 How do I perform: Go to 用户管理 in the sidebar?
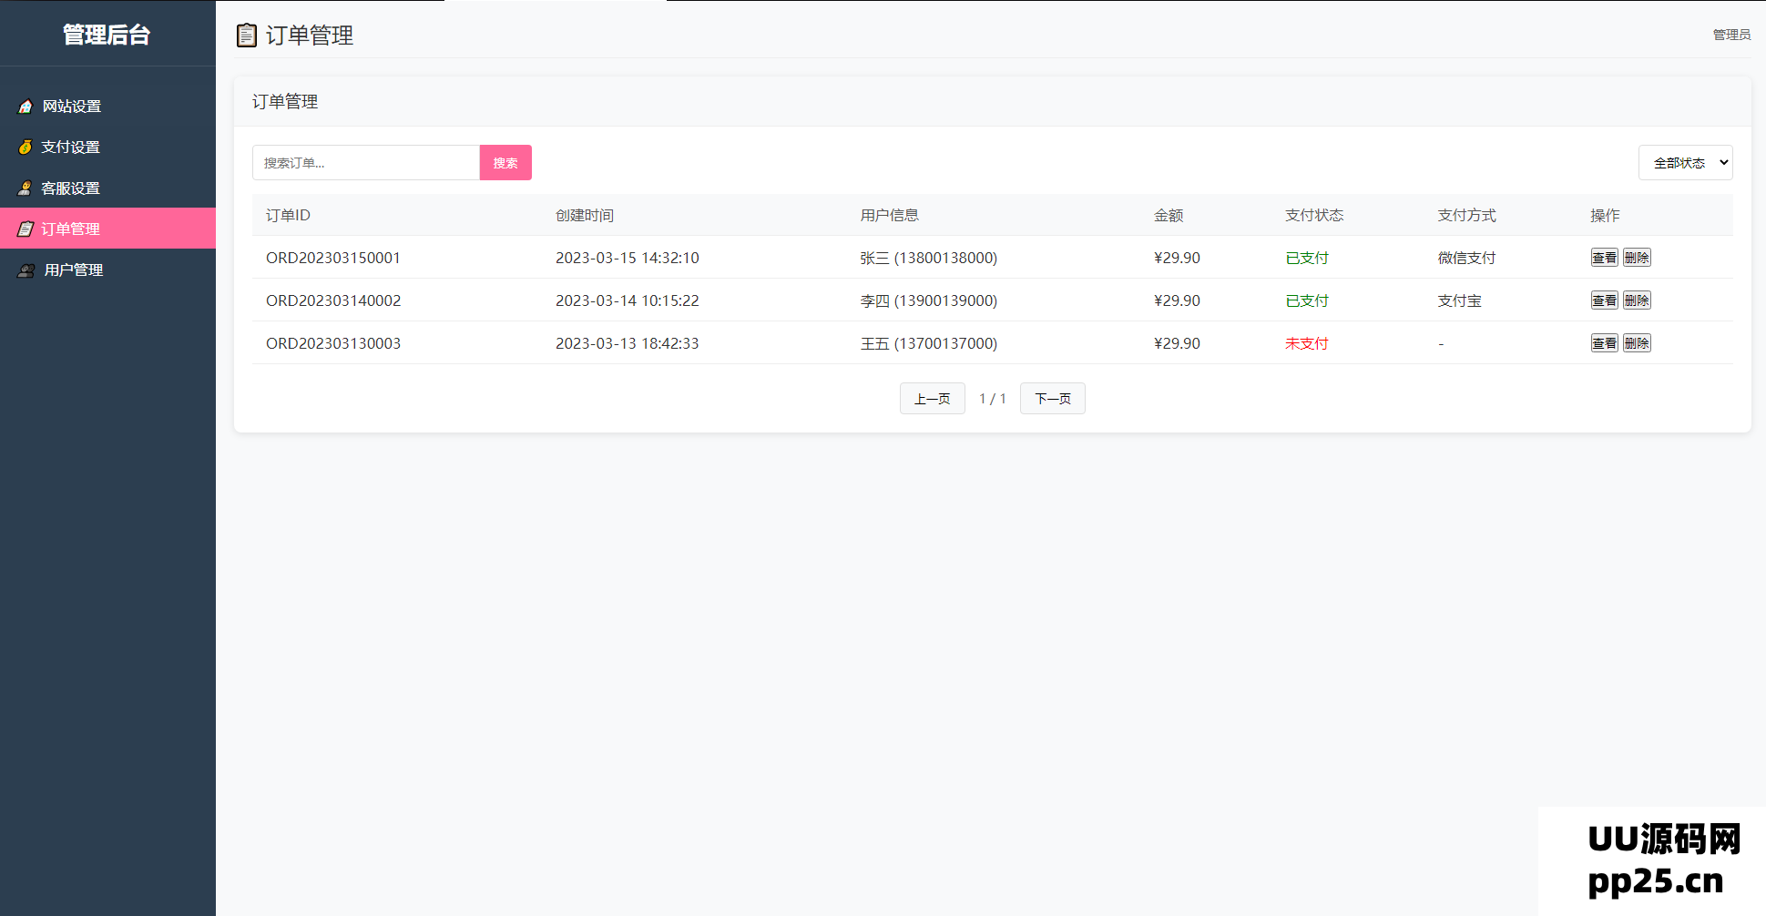[x=74, y=270]
